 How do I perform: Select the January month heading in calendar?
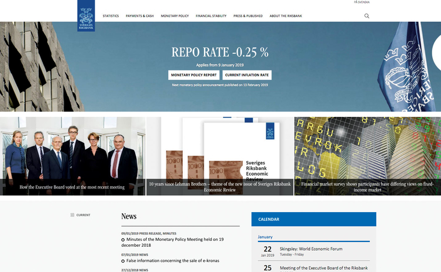pos(265,237)
